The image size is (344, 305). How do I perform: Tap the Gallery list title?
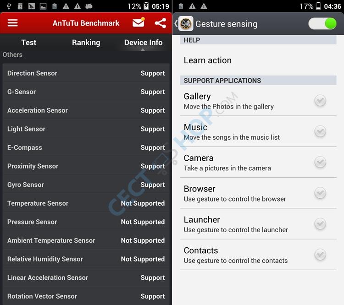click(197, 97)
